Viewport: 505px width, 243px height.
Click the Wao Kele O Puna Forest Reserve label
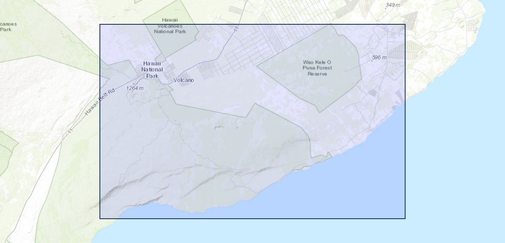coord(317,68)
